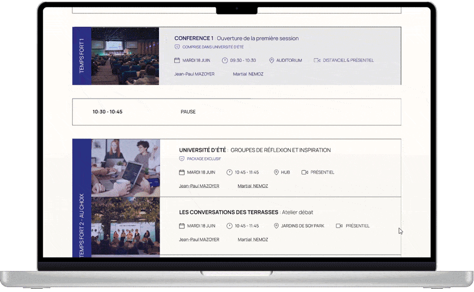Click the 10:30 - 10:45 Pause row
Viewport: 474px width, 292px height.
click(237, 112)
